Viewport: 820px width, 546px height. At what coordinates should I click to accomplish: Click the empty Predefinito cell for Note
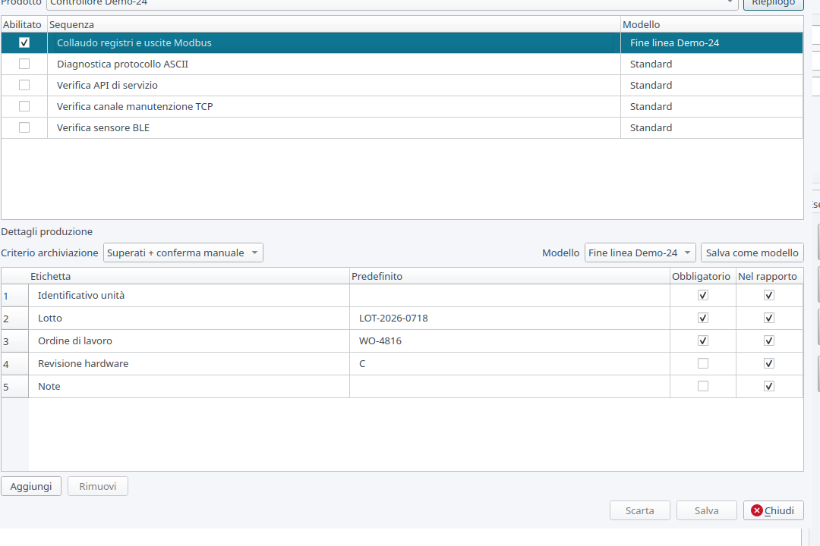(x=509, y=386)
